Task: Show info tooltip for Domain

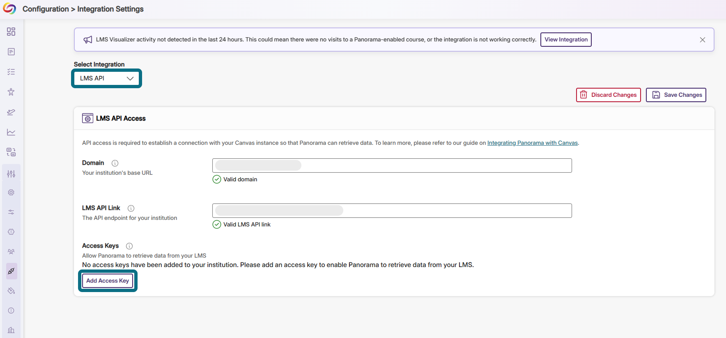Action: (x=115, y=163)
